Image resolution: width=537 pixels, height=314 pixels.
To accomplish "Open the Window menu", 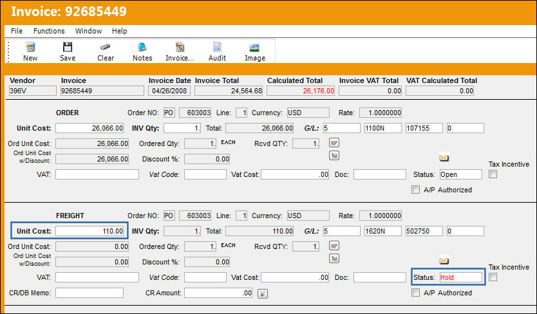I will click(x=88, y=31).
